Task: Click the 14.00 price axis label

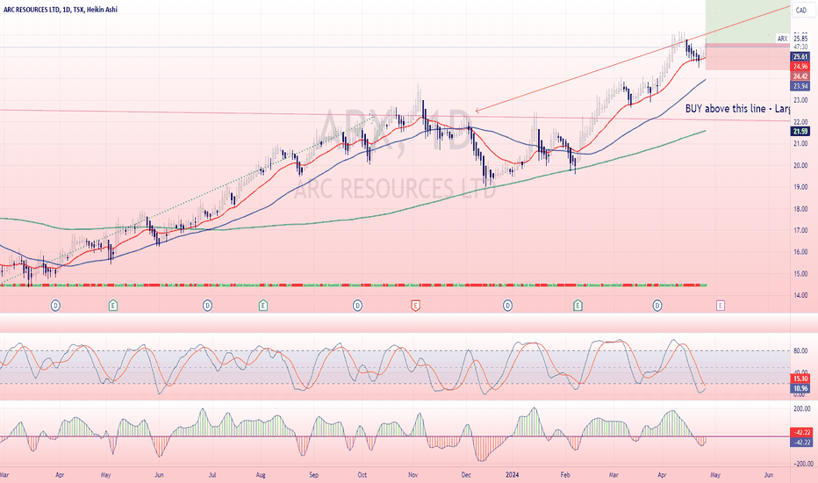Action: click(x=800, y=296)
